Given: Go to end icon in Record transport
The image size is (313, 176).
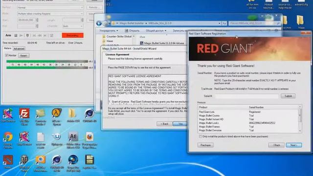Looking at the screenshot, I should click(45, 35).
